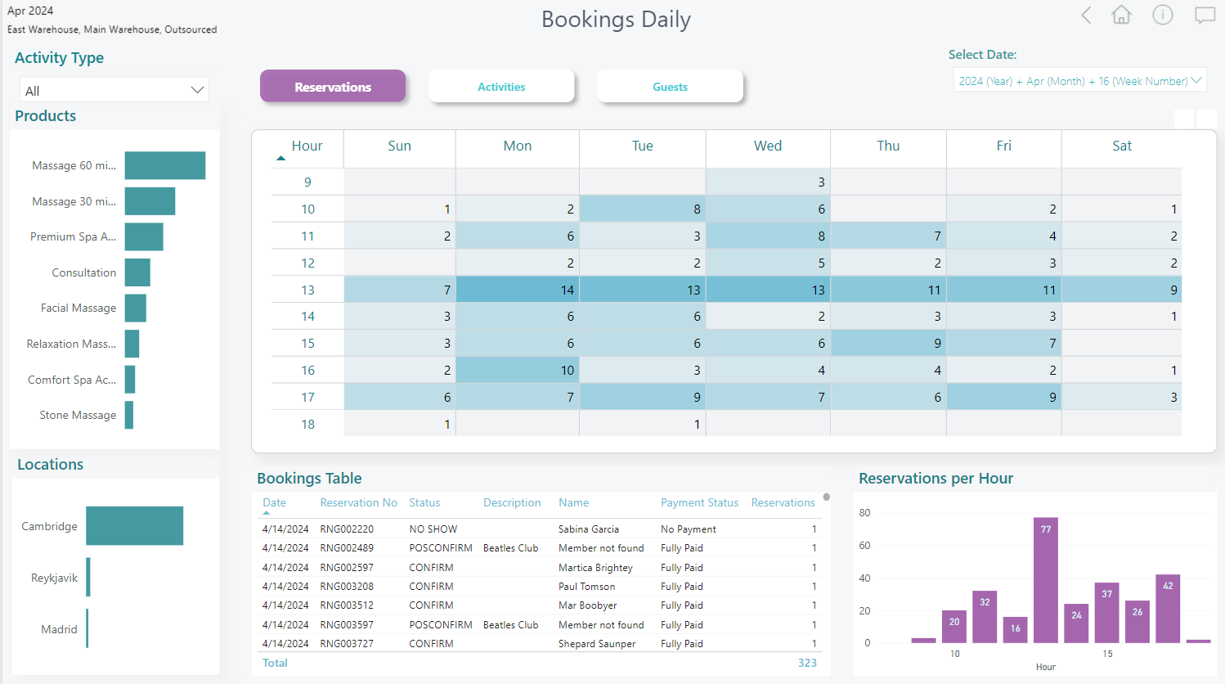Open the Guests tab
The image size is (1225, 684).
(x=670, y=87)
